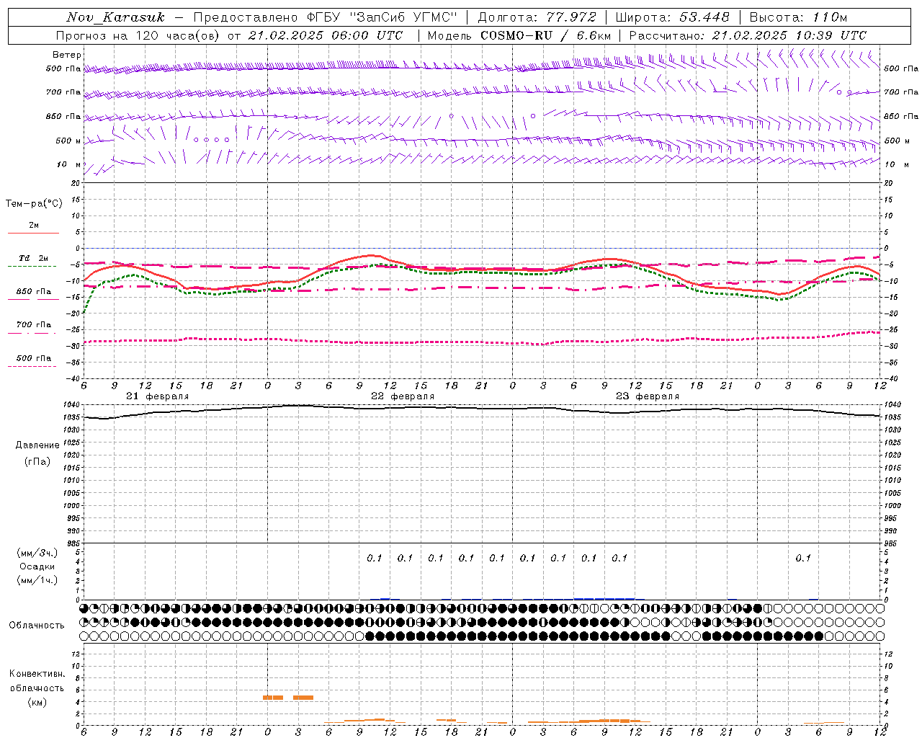Click the Ветер panel label
Image resolution: width=922 pixels, height=738 pixels.
[67, 55]
